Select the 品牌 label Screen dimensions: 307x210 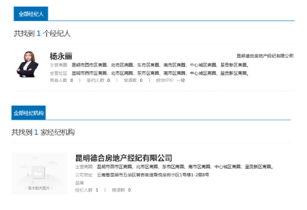79,183
